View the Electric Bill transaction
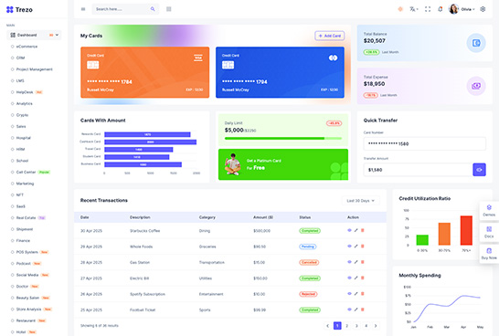Image resolution: width=499 pixels, height=336 pixels. tap(349, 278)
